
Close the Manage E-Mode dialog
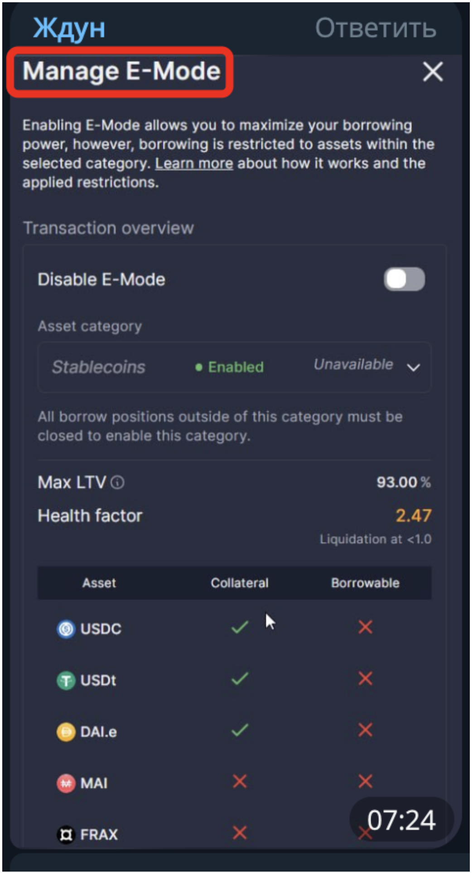[x=433, y=72]
